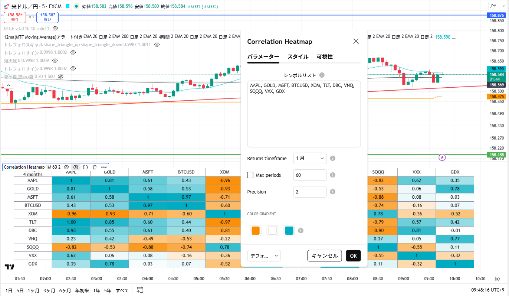
Task: Pick the orange gradient color swatch
Action: pyautogui.click(x=256, y=231)
